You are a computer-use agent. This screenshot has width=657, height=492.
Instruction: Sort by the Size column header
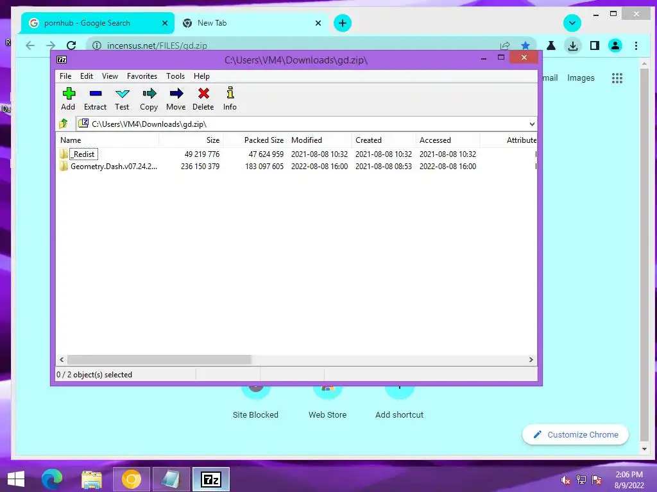tap(191, 140)
